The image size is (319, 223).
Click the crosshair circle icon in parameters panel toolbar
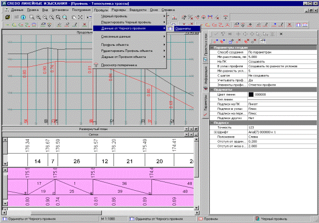[x=245, y=34]
